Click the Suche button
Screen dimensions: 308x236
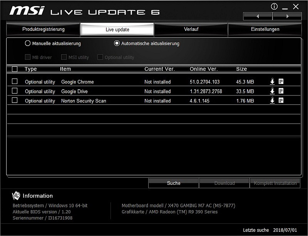point(174,183)
